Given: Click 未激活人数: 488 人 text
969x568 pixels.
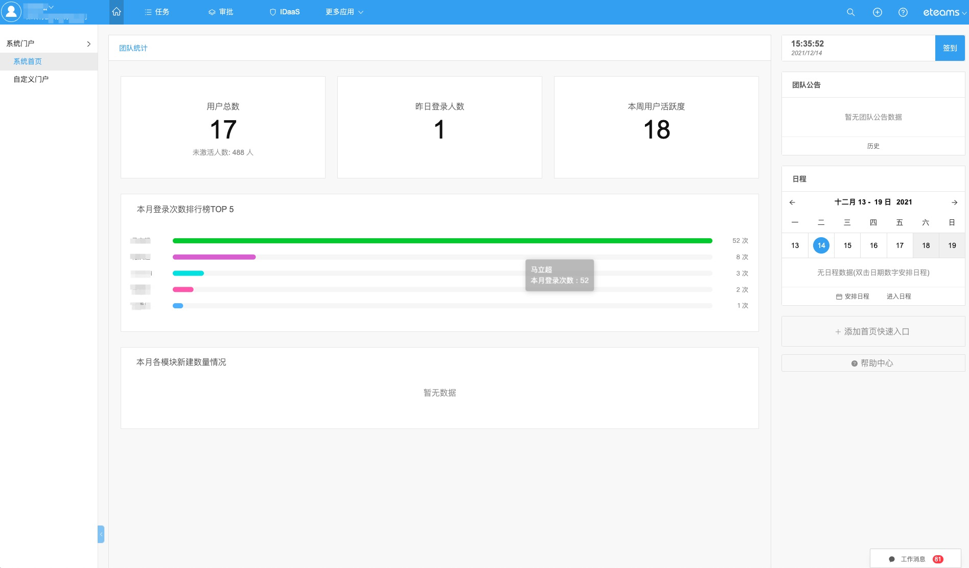Looking at the screenshot, I should (x=223, y=152).
